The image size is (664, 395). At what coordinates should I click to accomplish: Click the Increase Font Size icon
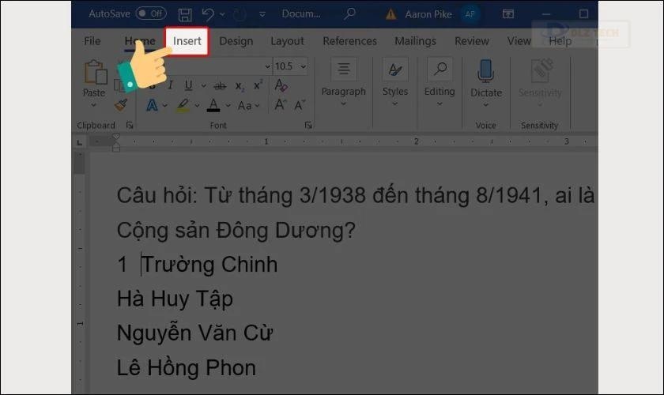tap(280, 104)
